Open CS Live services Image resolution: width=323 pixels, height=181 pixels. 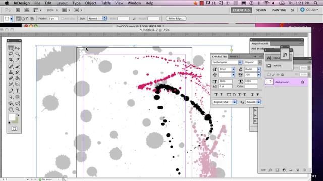(x=309, y=10)
